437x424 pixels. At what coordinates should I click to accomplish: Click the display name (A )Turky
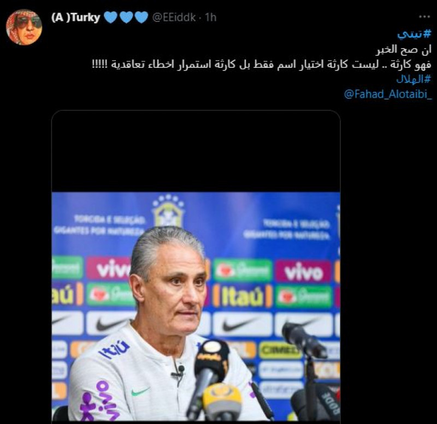click(75, 18)
